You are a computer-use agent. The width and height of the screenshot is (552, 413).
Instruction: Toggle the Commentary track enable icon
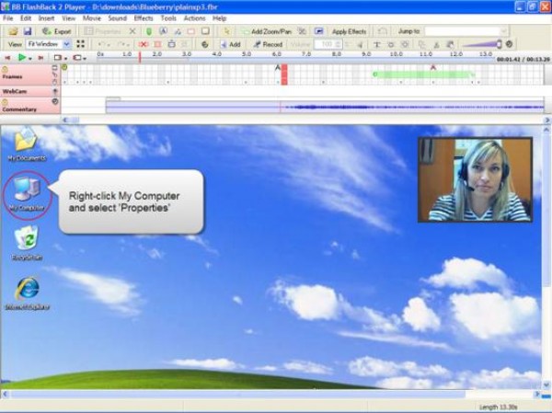(x=55, y=101)
